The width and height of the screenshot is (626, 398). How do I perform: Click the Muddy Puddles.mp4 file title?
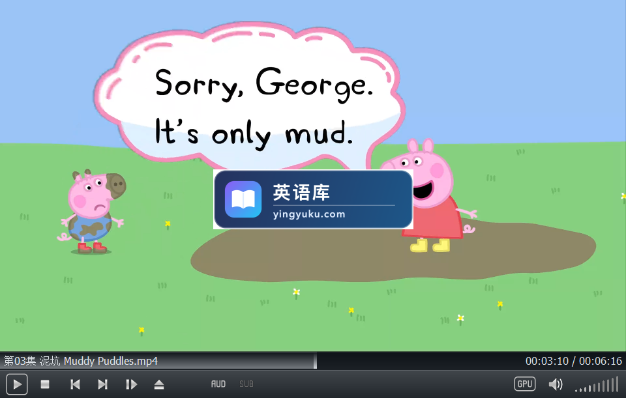pyautogui.click(x=81, y=361)
